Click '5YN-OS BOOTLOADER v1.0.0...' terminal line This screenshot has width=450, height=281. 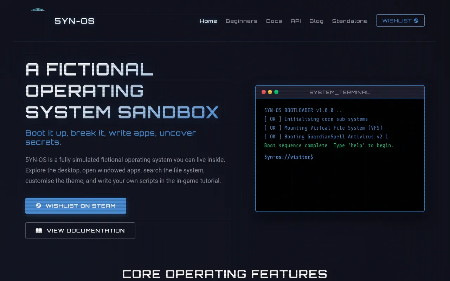click(303, 110)
